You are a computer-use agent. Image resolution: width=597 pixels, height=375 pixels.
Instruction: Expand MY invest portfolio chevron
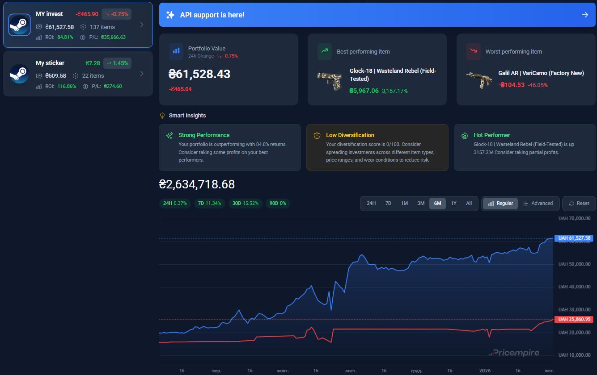click(x=142, y=25)
